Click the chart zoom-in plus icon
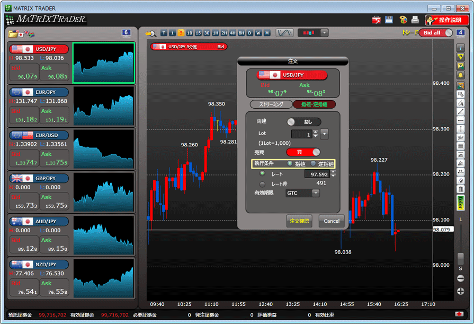Viewport: 474px width, 324px height. tap(460, 291)
